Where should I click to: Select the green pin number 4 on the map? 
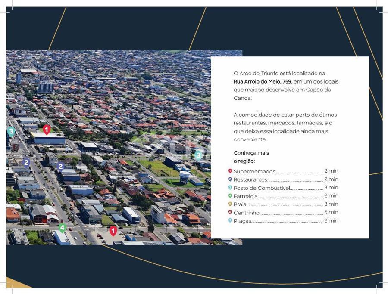point(63,228)
